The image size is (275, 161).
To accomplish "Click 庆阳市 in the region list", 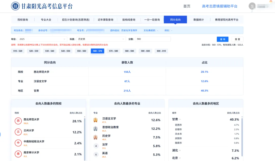I will pos(178,138).
